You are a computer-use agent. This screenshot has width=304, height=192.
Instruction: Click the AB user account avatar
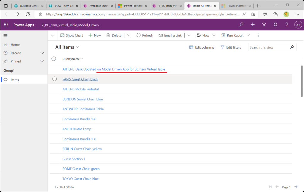tap(298, 25)
